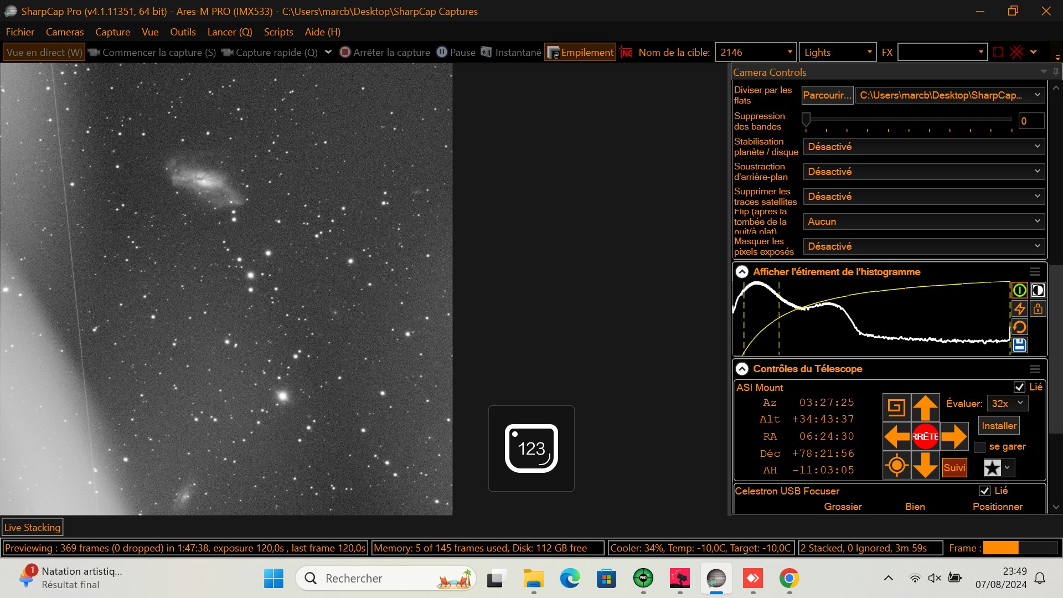Click the red crossed reticule icon

tap(1017, 52)
